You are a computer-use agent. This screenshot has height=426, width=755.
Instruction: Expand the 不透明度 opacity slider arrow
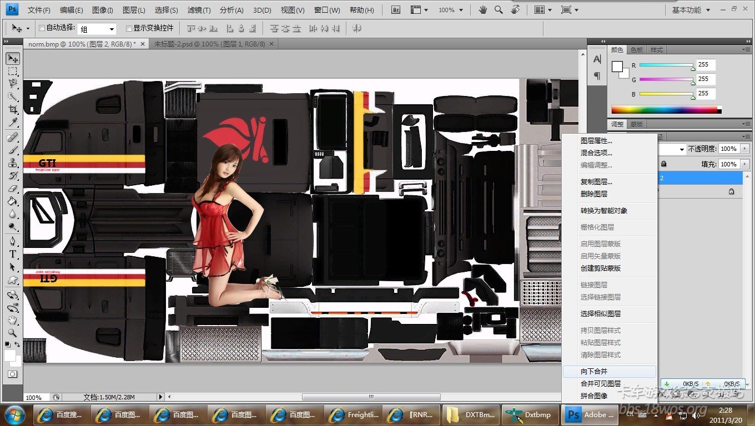pyautogui.click(x=744, y=149)
